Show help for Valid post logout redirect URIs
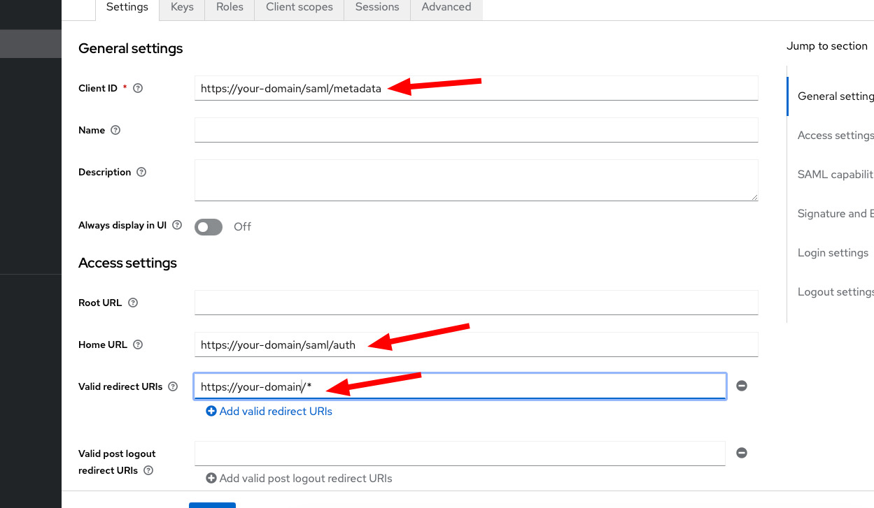 tap(148, 470)
